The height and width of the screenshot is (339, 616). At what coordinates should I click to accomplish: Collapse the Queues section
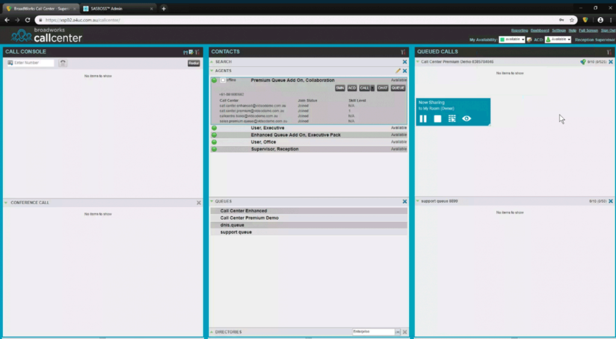(x=212, y=202)
